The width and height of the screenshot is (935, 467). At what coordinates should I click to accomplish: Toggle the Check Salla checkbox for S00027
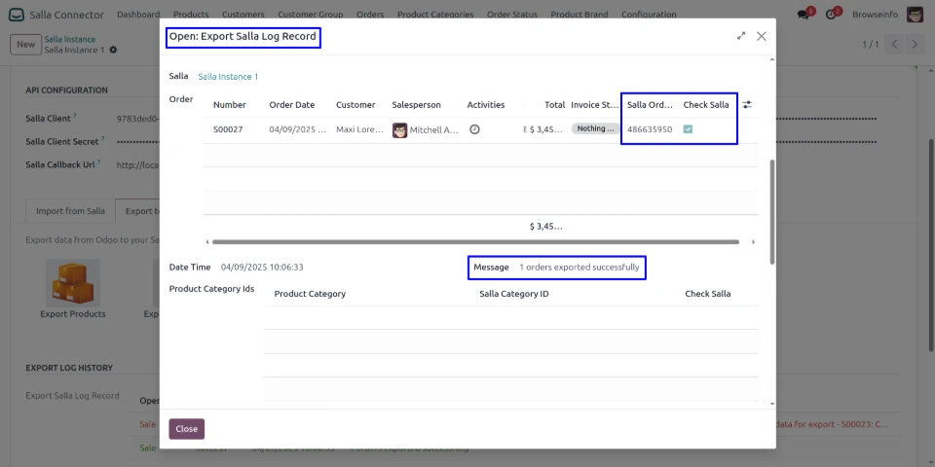(688, 129)
